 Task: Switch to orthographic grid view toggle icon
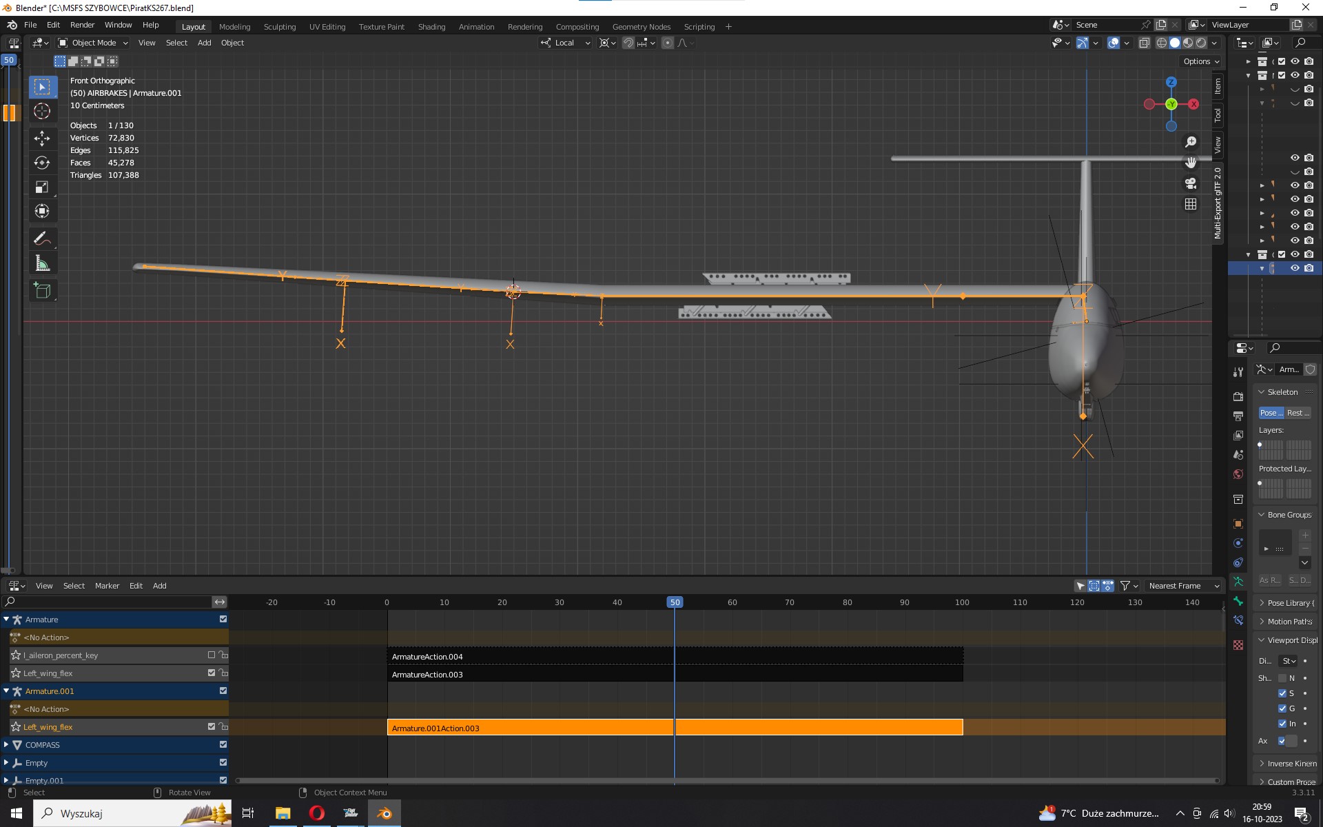(1190, 204)
